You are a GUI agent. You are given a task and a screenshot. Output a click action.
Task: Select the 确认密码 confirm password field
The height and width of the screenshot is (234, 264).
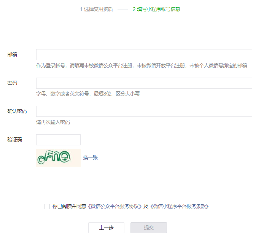(x=144, y=111)
